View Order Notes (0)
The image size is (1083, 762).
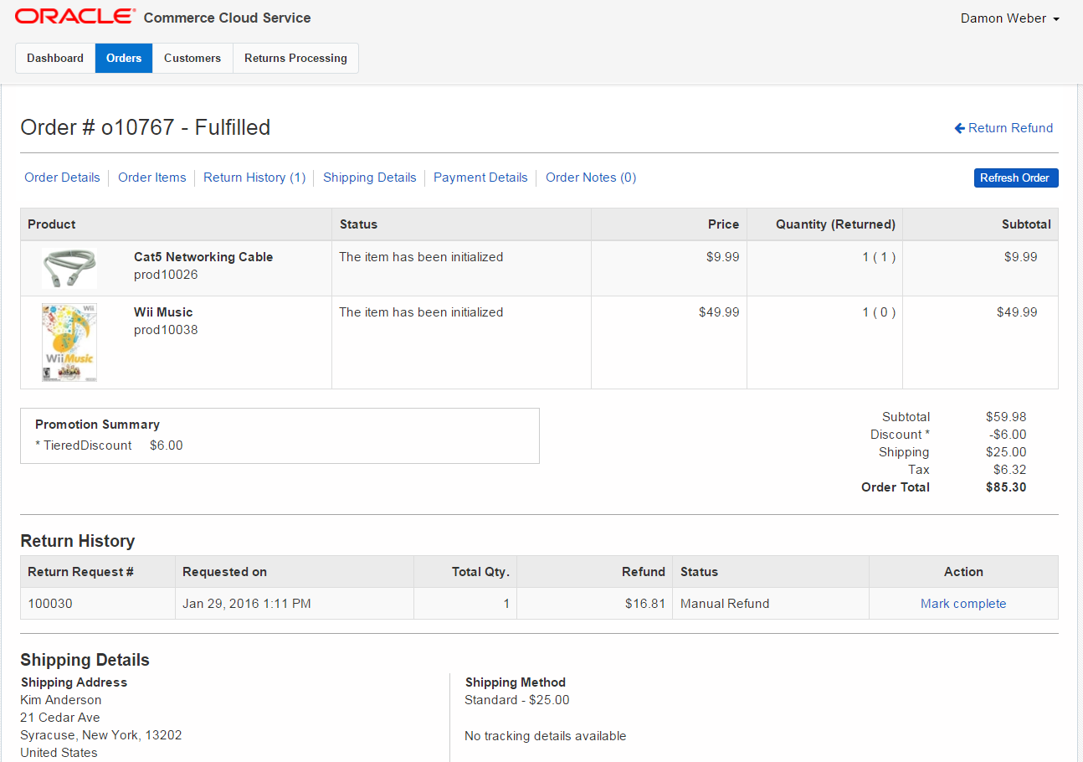tap(591, 178)
